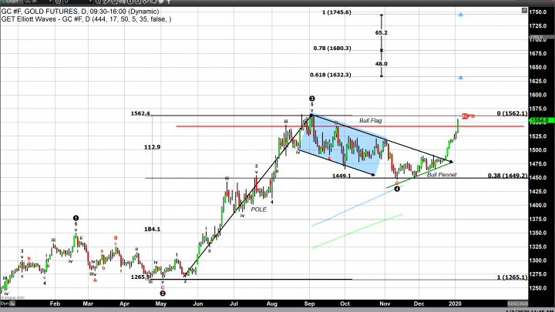Image resolution: width=555 pixels, height=312 pixels.
Task: Click the Bull Pennet text annotation
Action: pos(442,176)
